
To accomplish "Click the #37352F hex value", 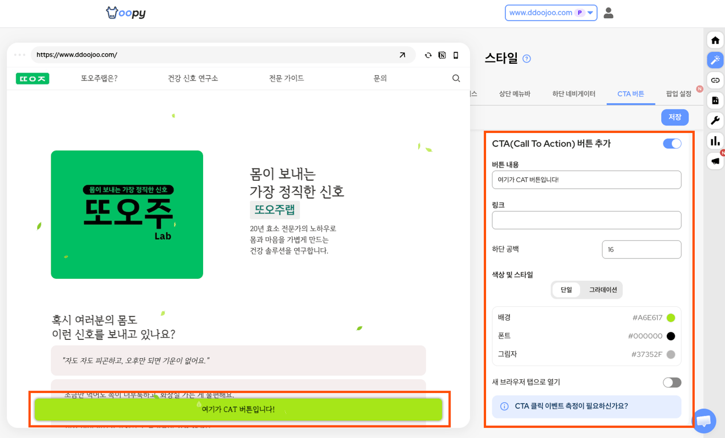I will tap(647, 354).
